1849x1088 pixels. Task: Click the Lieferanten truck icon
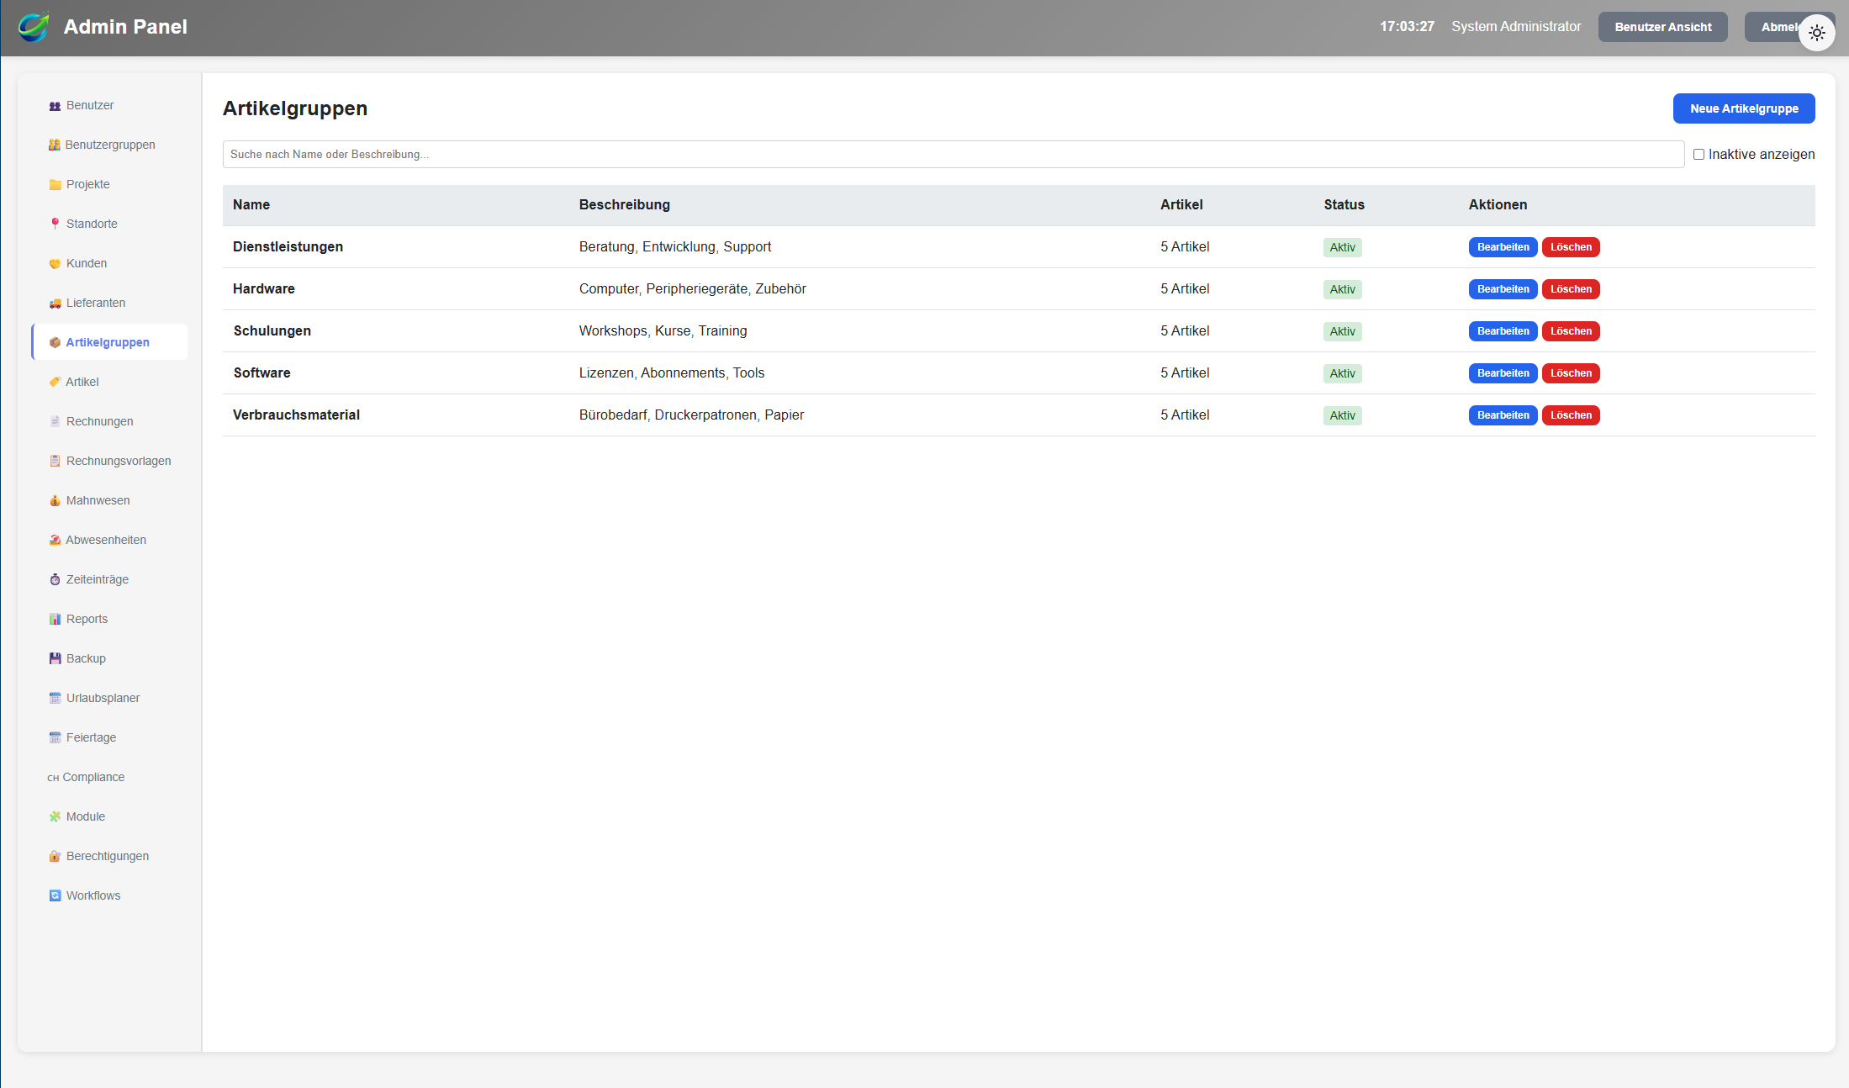click(x=55, y=304)
